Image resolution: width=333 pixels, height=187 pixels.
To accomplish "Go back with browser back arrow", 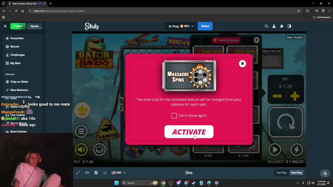I will [x=4, y=11].
